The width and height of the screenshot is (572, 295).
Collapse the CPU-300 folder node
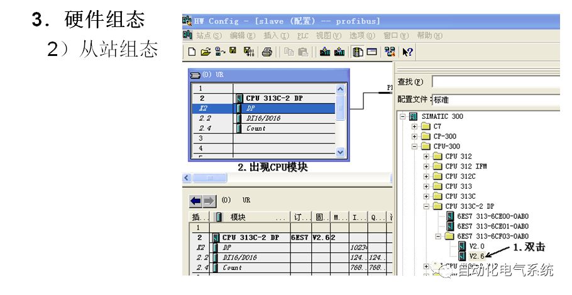point(414,146)
